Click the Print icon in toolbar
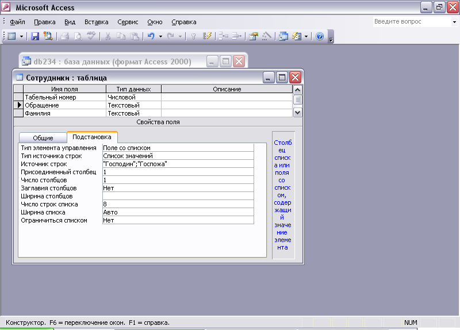 (64, 36)
